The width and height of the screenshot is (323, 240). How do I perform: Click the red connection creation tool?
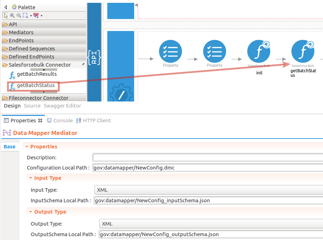36,16
